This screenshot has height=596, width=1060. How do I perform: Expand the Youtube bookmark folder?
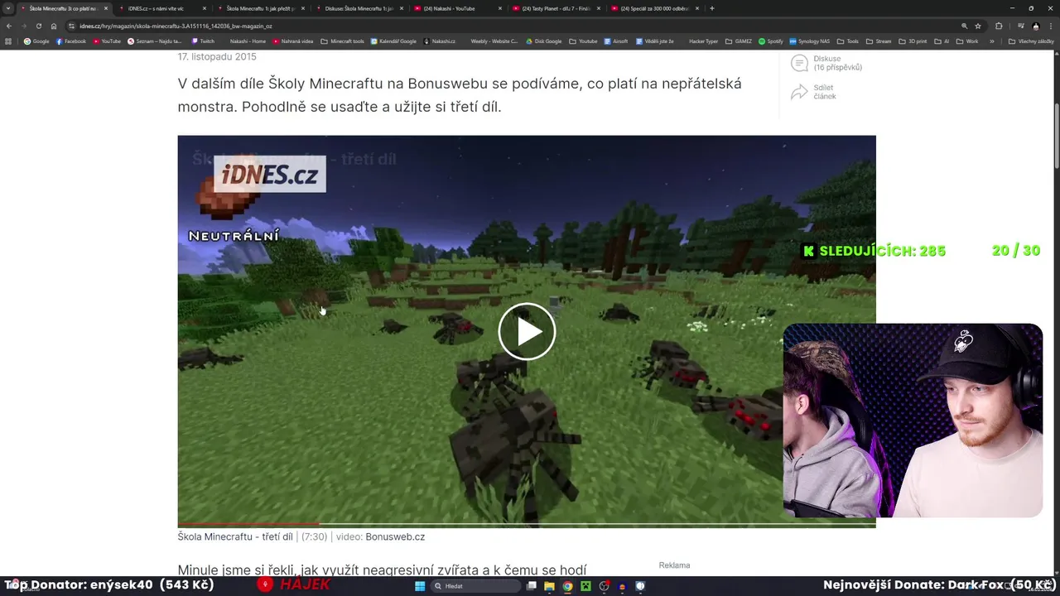(x=583, y=41)
